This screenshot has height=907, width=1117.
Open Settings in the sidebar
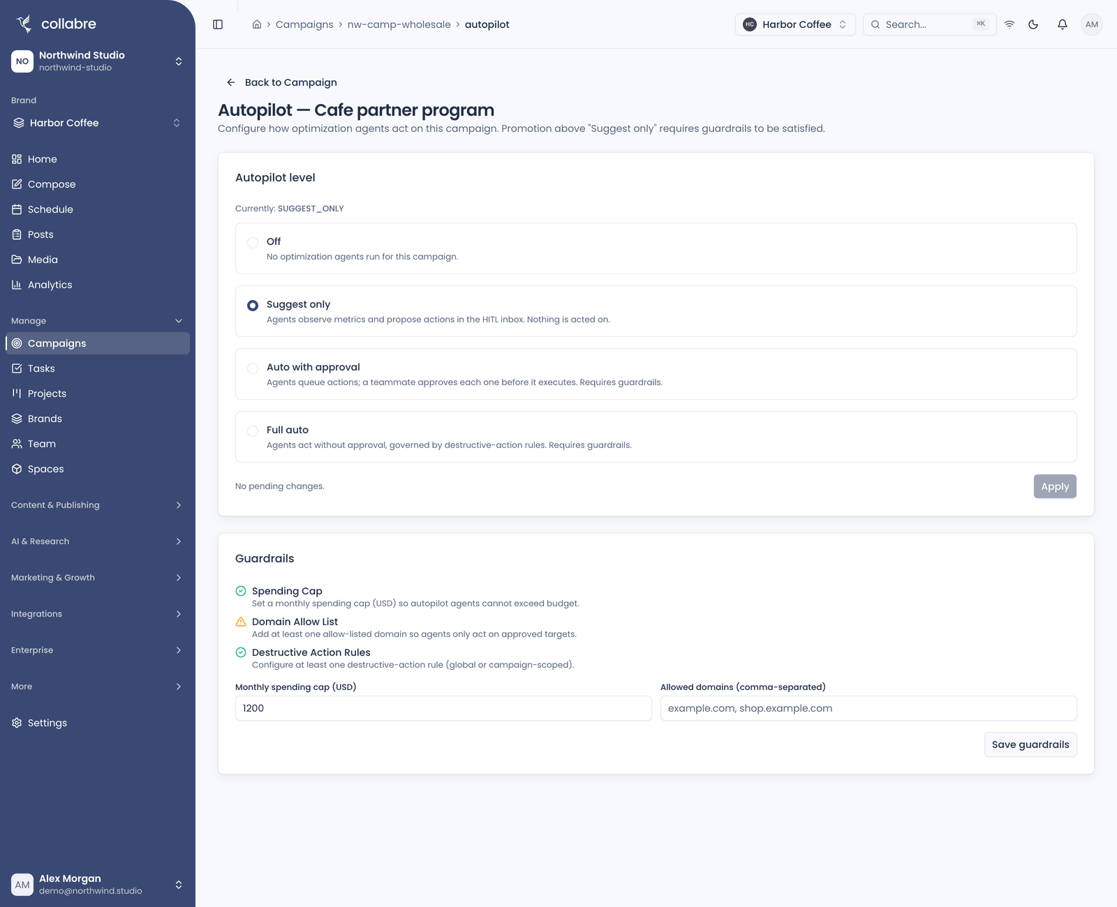(98, 723)
